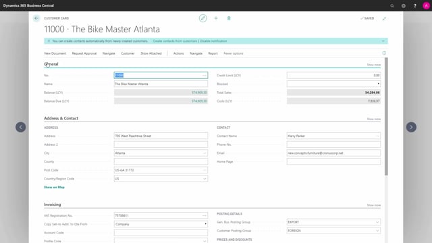Click Show more in the General section

[373, 65]
